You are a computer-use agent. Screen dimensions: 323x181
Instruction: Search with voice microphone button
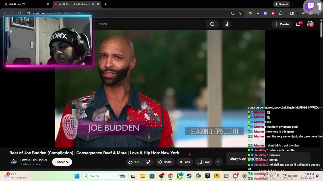[227, 24]
